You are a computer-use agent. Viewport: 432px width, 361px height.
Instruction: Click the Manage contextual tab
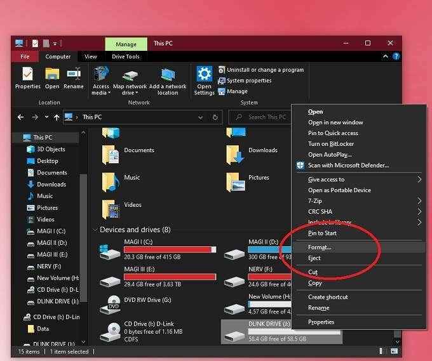click(126, 44)
